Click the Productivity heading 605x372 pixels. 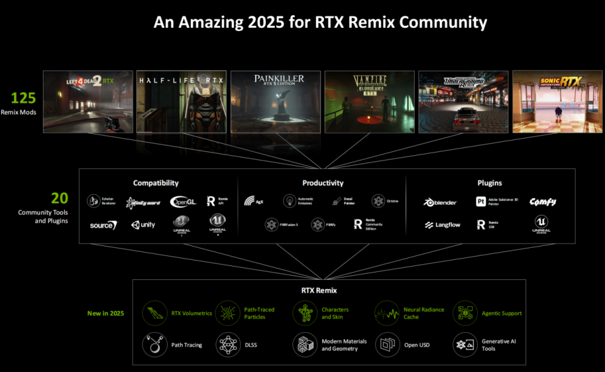pos(323,183)
